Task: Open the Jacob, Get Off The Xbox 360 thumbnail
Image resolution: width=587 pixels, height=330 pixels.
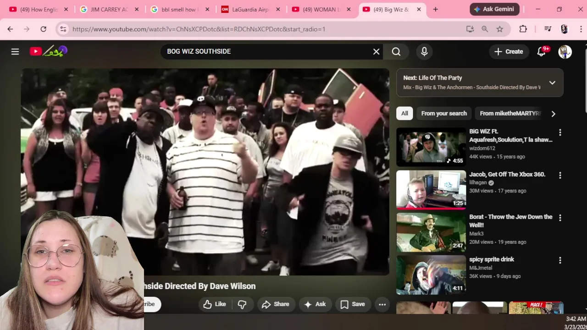Action: coord(431,189)
